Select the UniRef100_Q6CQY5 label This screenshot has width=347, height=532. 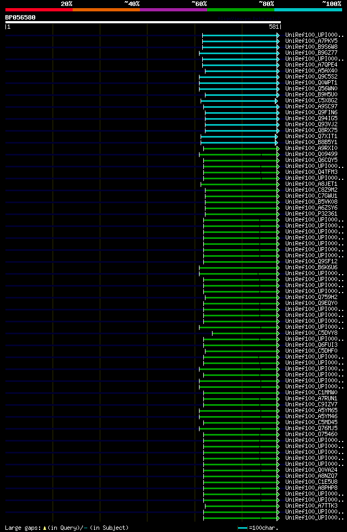(x=311, y=160)
